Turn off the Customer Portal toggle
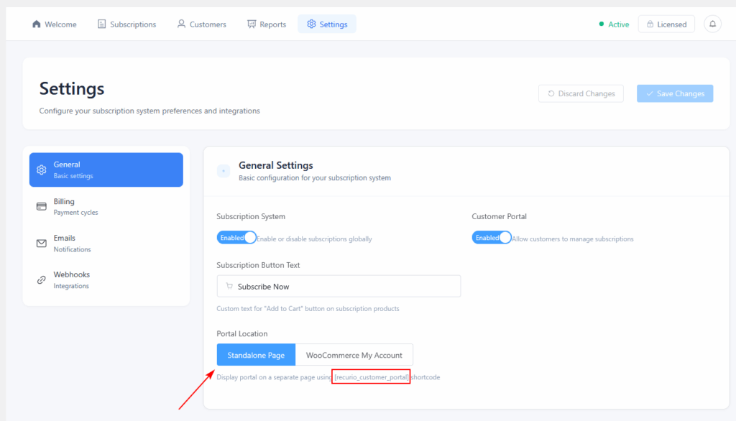 [492, 238]
